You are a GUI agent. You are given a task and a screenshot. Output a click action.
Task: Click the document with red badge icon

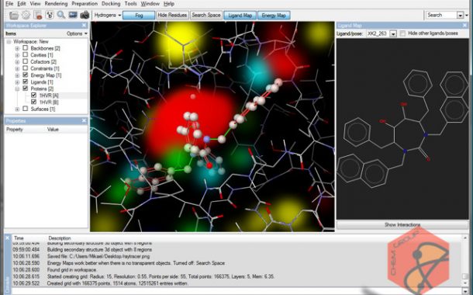[38, 15]
